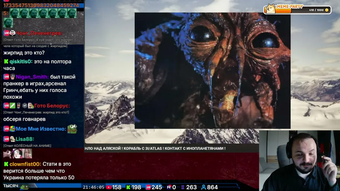This screenshot has height=191, width=340.
Task: Click the Meme Party doge icon
Action: coord(271,8)
